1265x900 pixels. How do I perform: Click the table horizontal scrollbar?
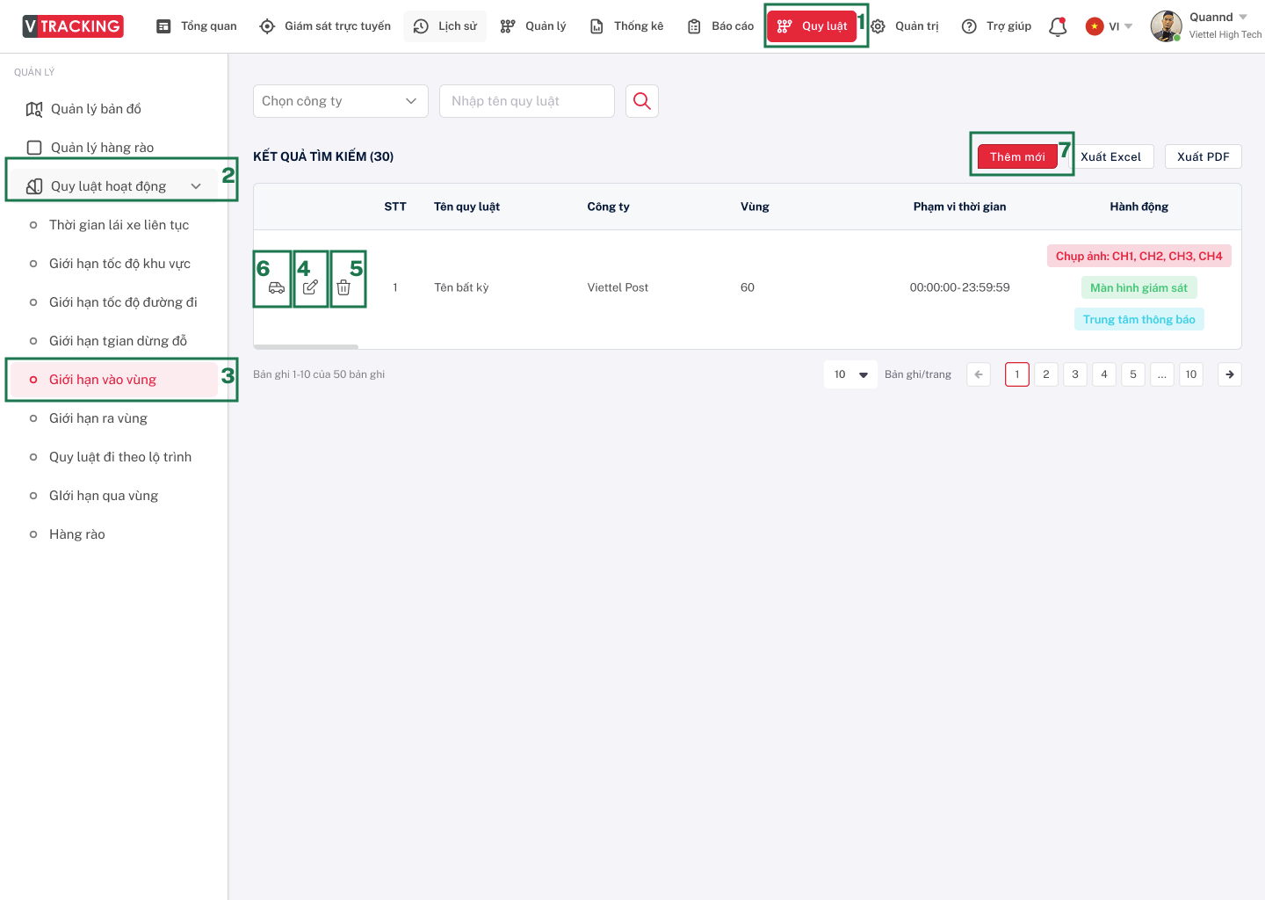click(306, 346)
